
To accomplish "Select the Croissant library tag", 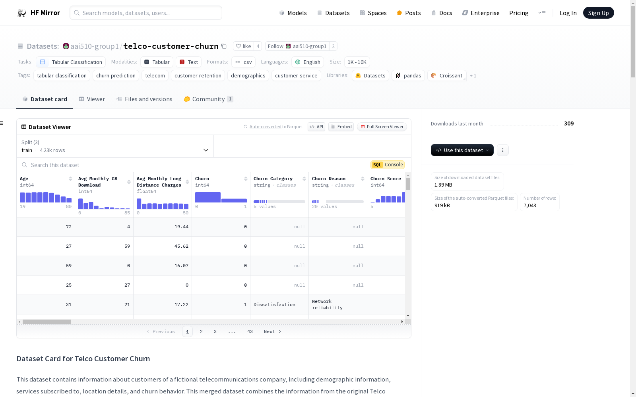I will click(x=447, y=75).
